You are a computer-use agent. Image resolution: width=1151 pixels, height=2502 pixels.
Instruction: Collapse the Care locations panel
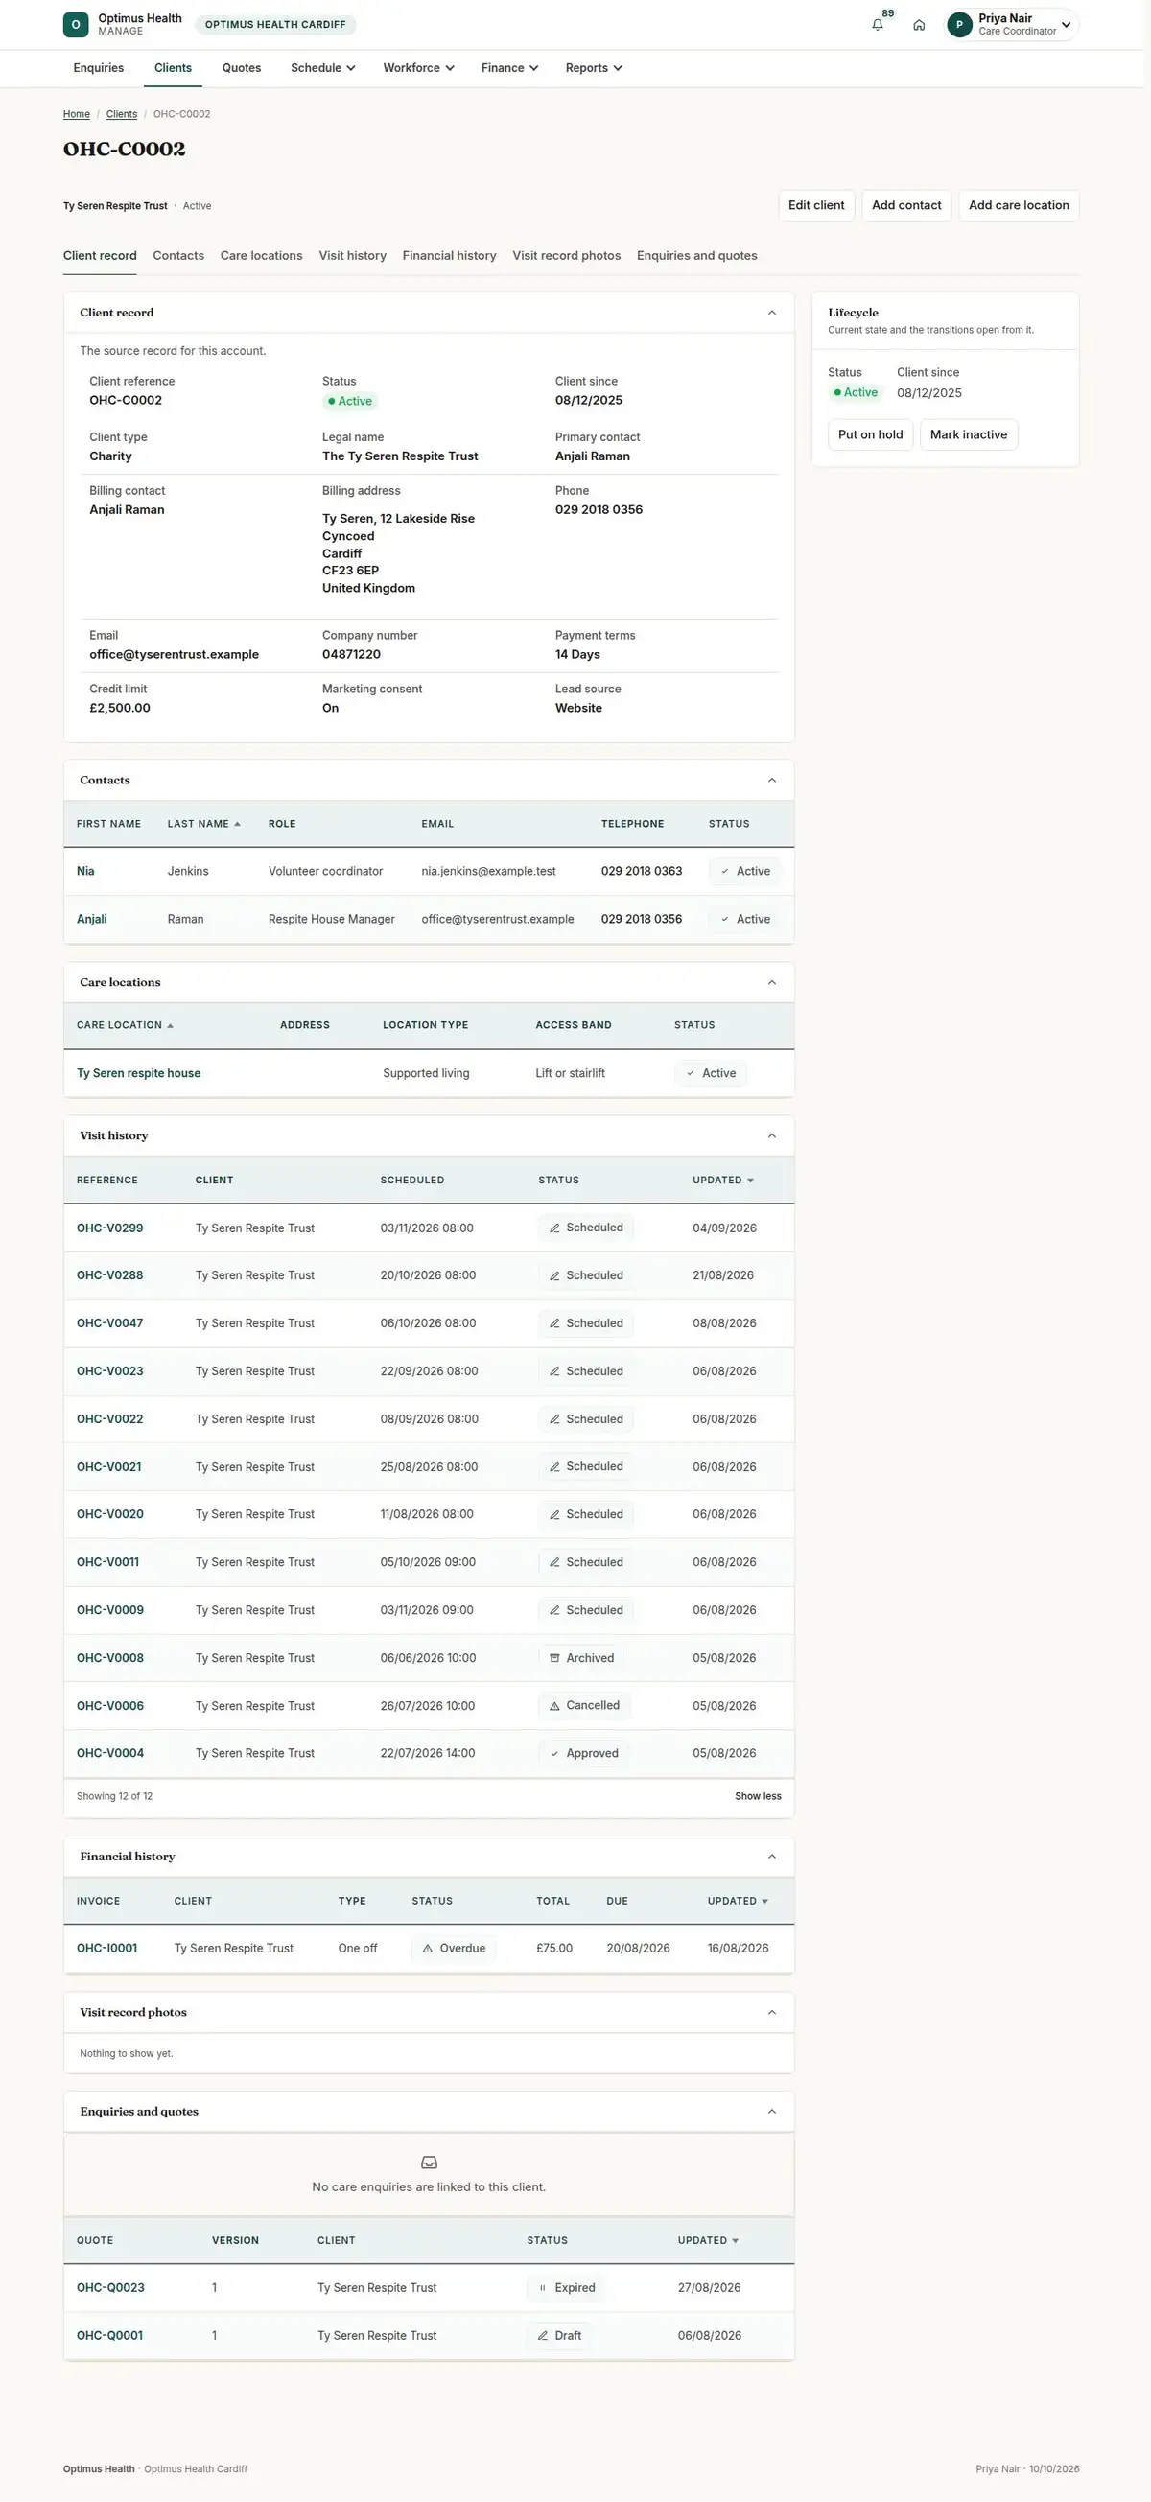[772, 982]
